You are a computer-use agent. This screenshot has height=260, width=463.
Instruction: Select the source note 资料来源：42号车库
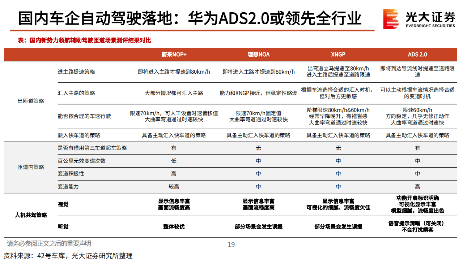(x=68, y=256)
